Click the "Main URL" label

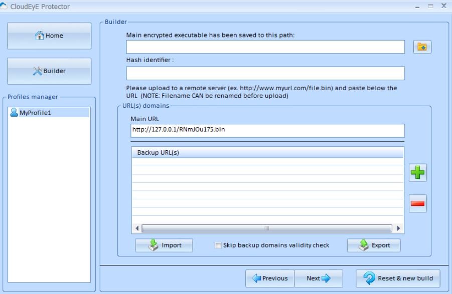(x=144, y=119)
